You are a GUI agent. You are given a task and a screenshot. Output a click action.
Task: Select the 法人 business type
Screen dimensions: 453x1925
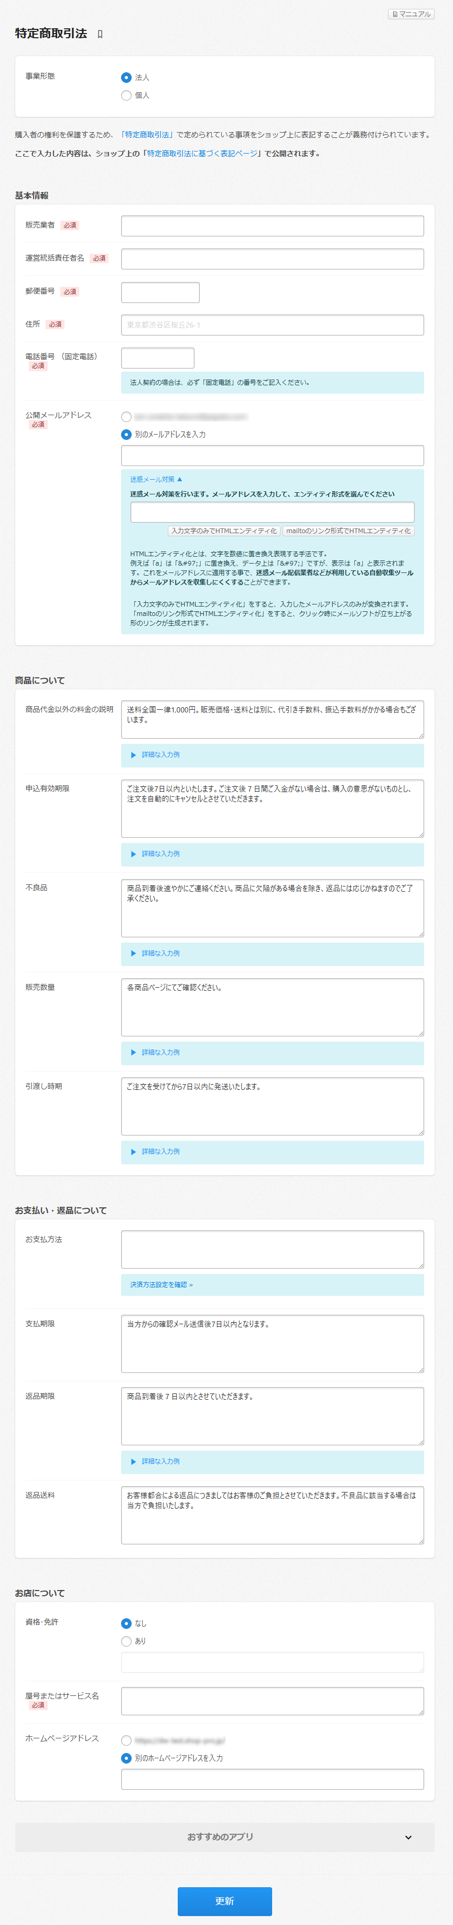126,78
